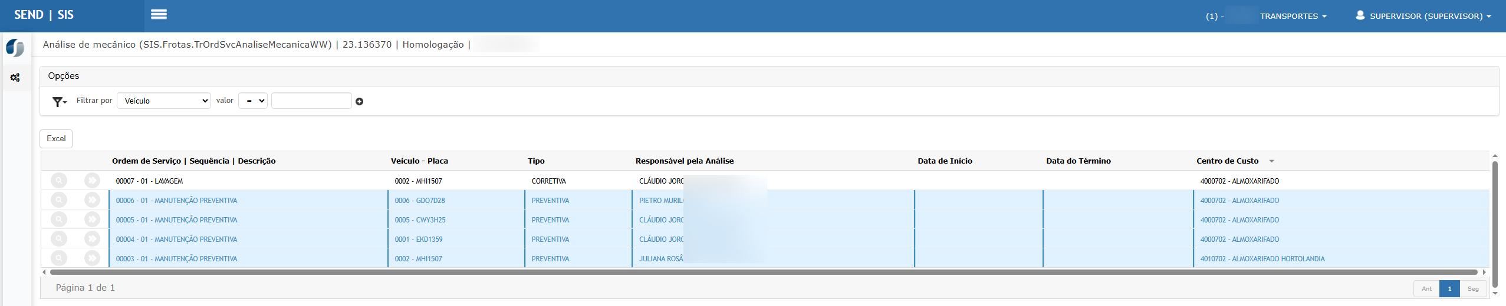Go to previous page with Ant button

1426,288
